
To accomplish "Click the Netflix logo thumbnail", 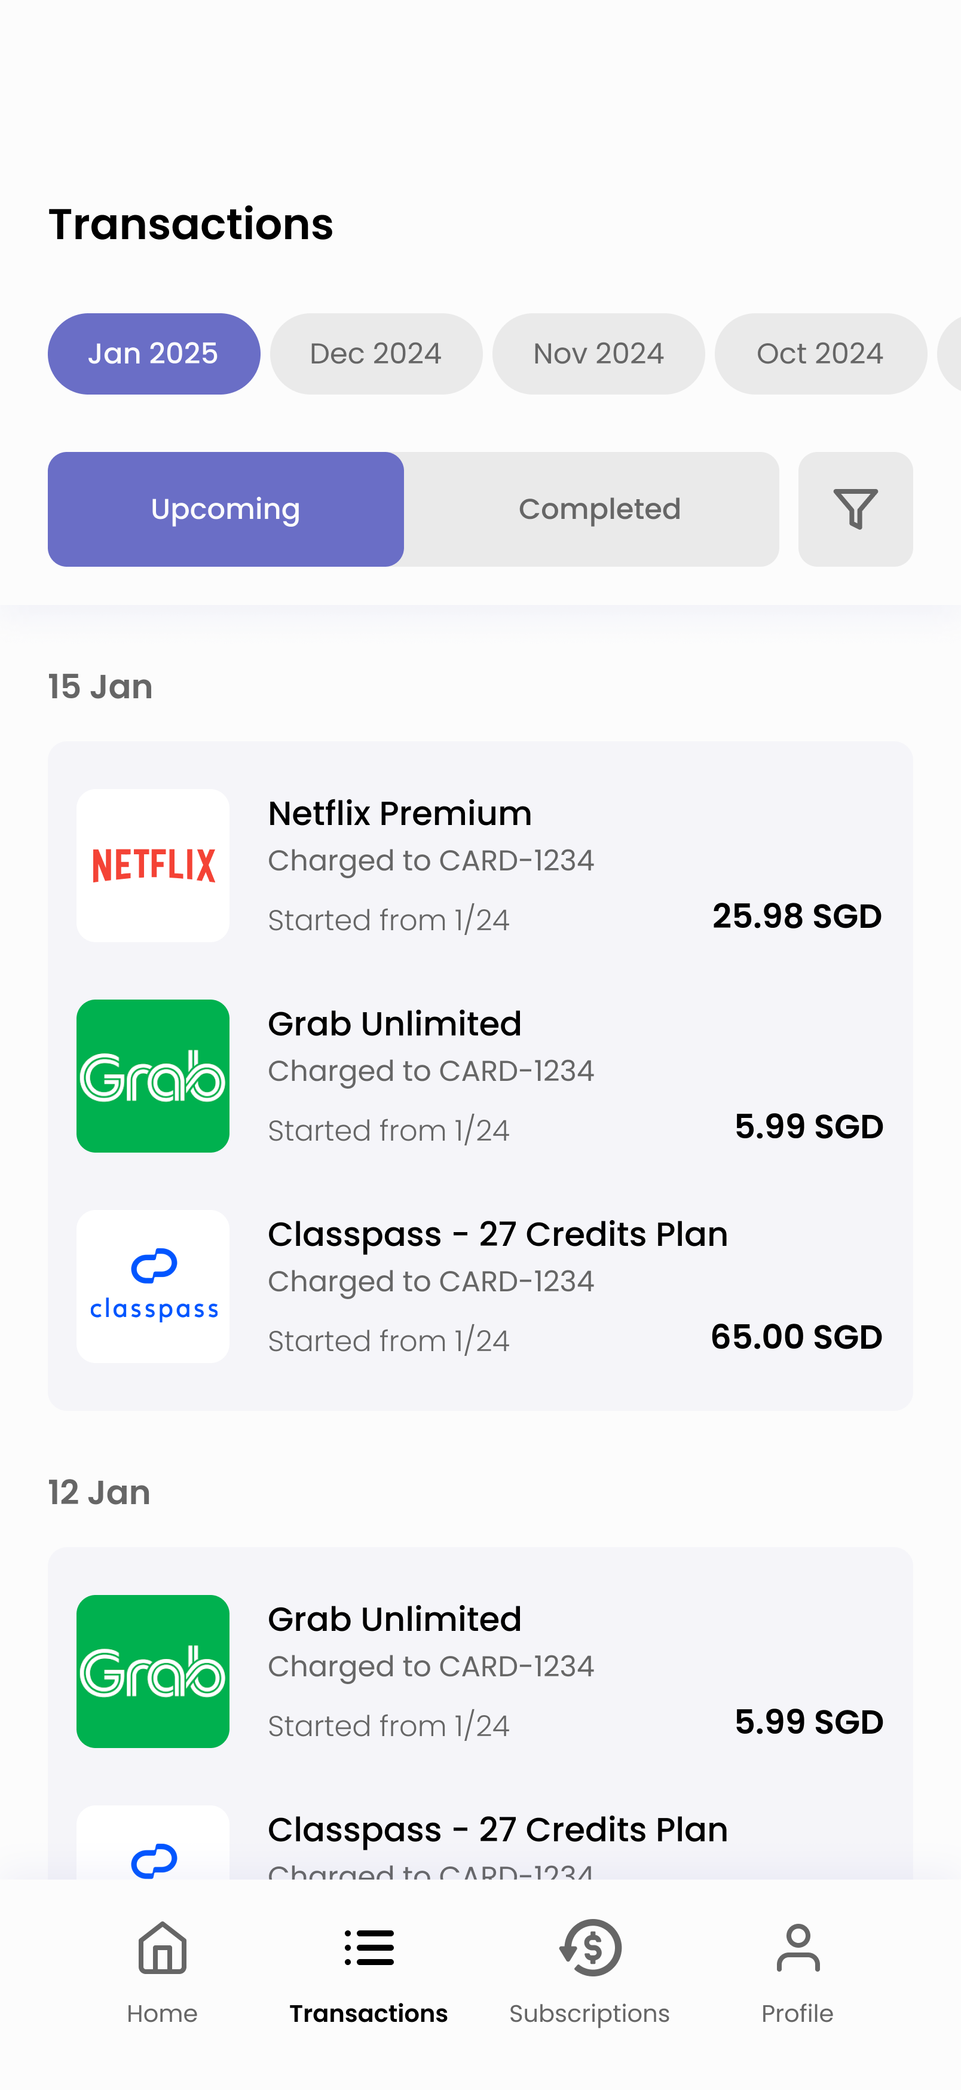I will click(153, 865).
